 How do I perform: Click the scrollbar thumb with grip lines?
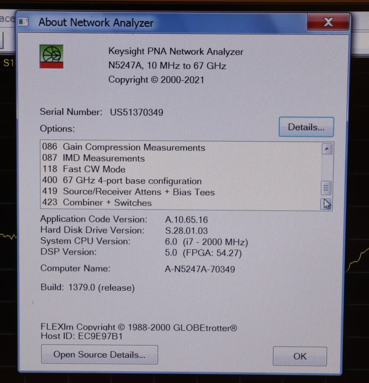coord(326,188)
